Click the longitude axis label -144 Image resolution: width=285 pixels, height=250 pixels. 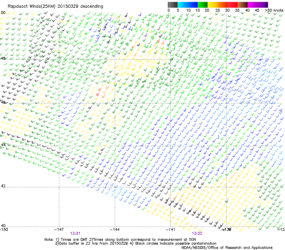(x=115, y=230)
